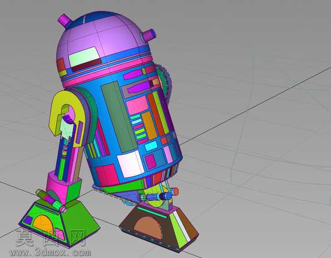331x258 pixels.
Task: Pick the magenta ring band below the dome
Action: 108,72
